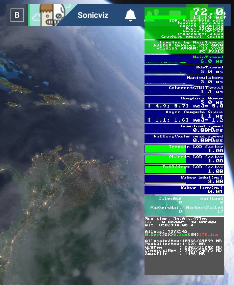Click the 72.0 FPS counter panel

(184, 23)
